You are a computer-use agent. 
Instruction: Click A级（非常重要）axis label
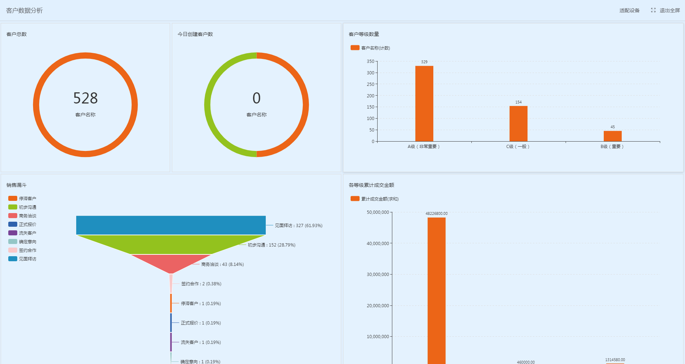[424, 147]
